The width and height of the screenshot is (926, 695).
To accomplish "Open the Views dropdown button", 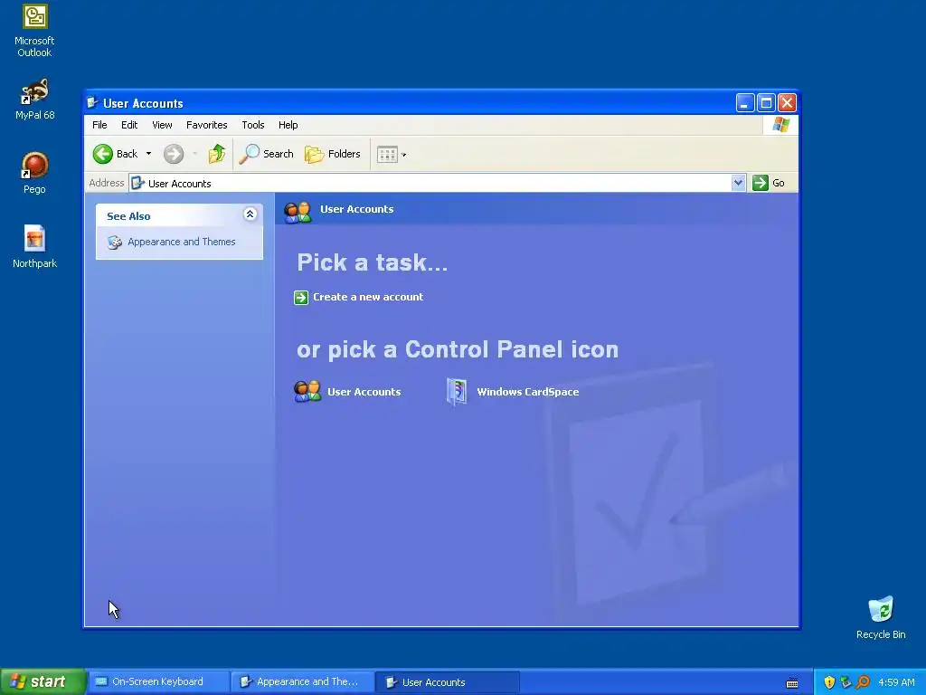I will [x=392, y=154].
